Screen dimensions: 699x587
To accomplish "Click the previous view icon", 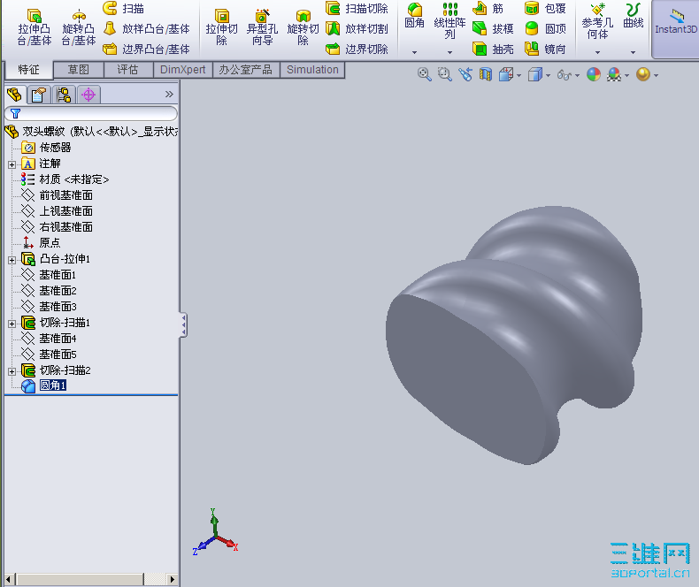I will (465, 74).
